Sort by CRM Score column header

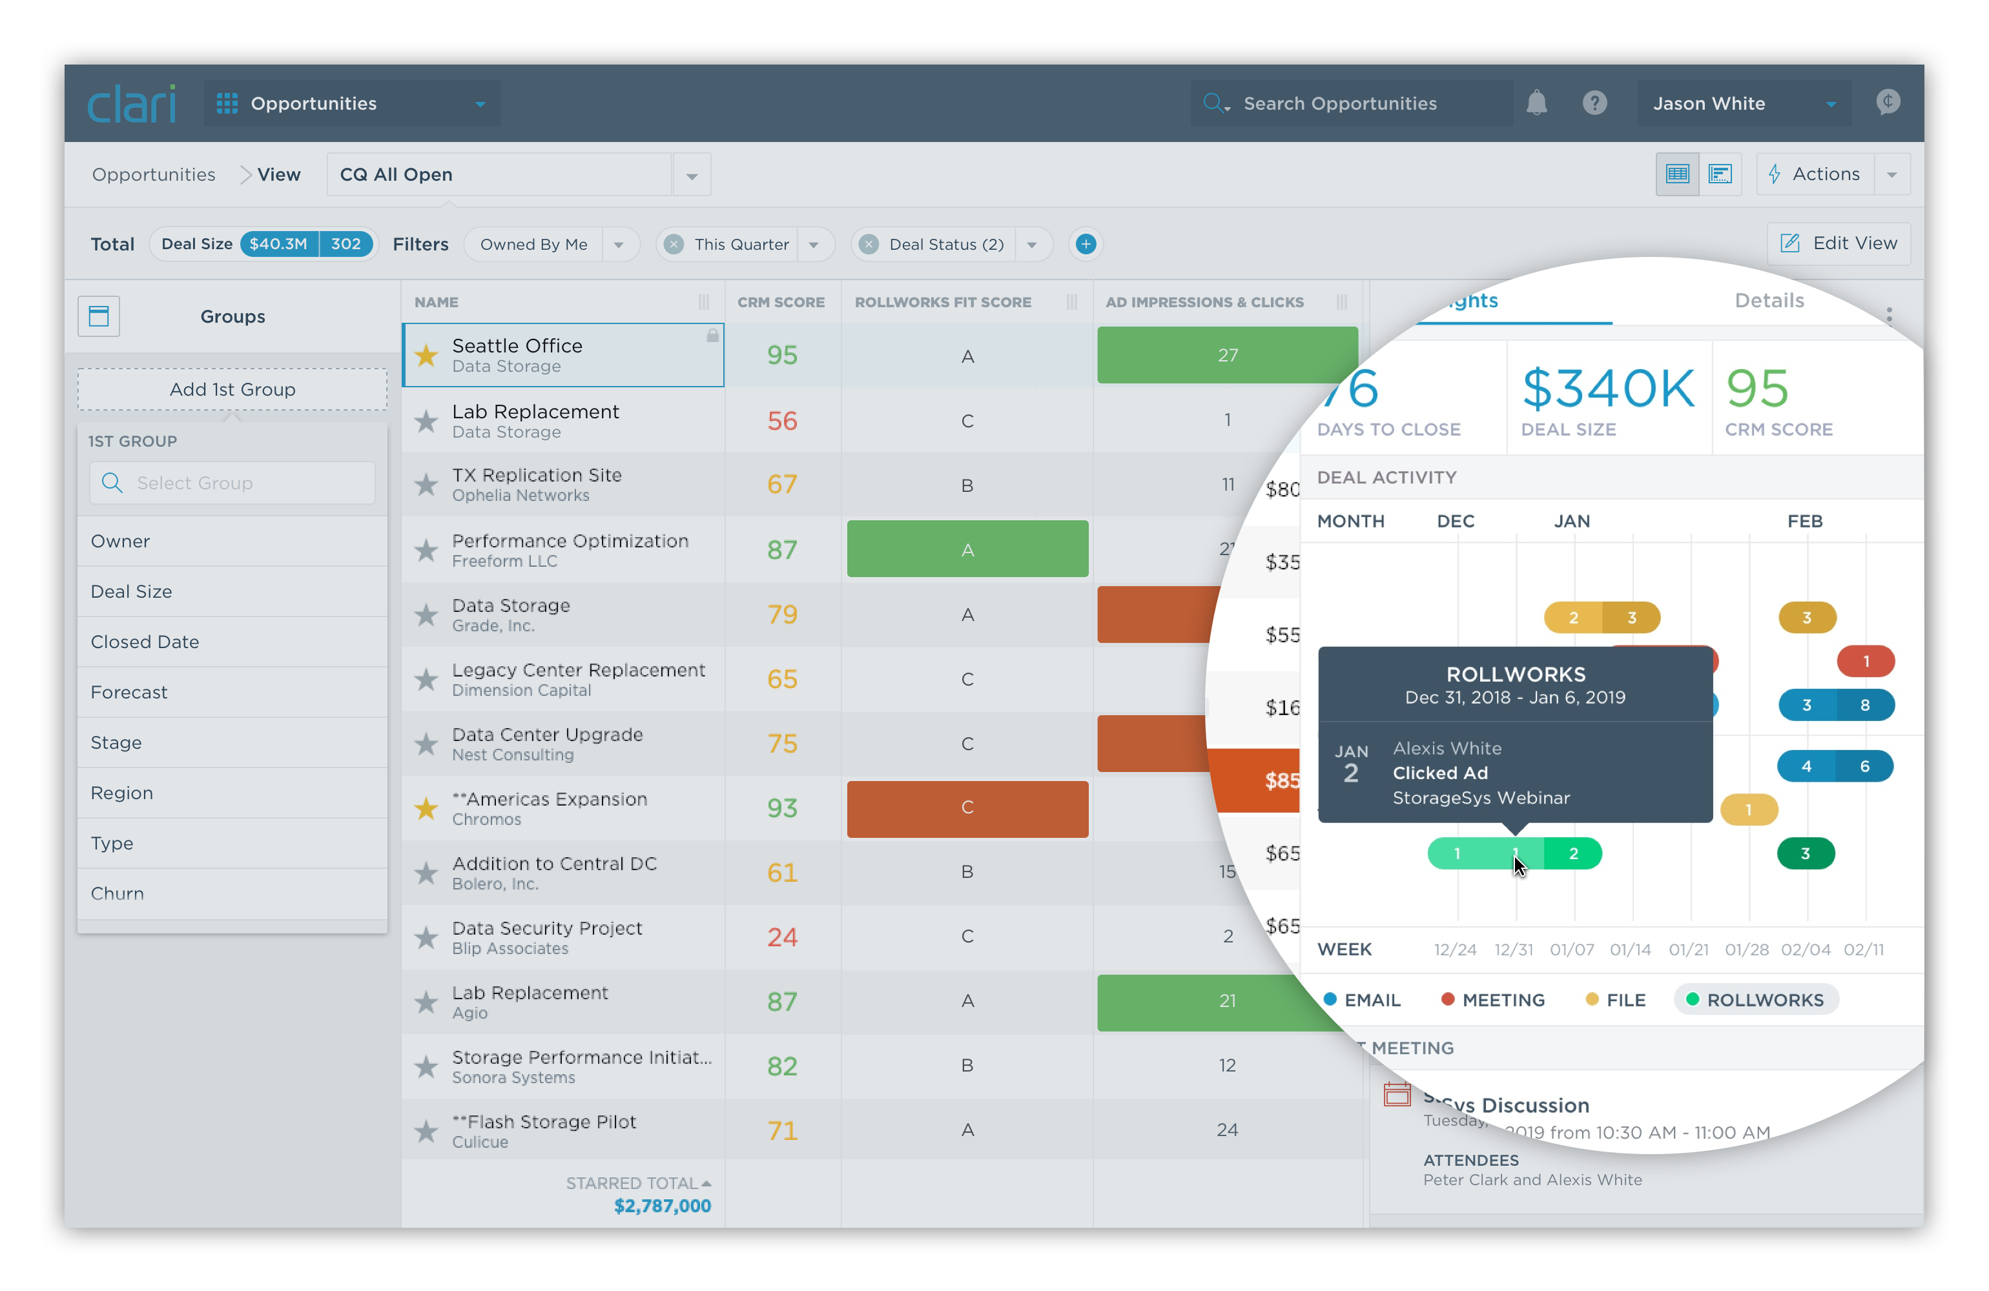pos(781,301)
